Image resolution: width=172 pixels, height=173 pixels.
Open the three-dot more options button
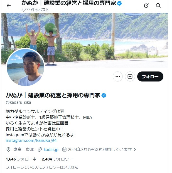(118, 76)
